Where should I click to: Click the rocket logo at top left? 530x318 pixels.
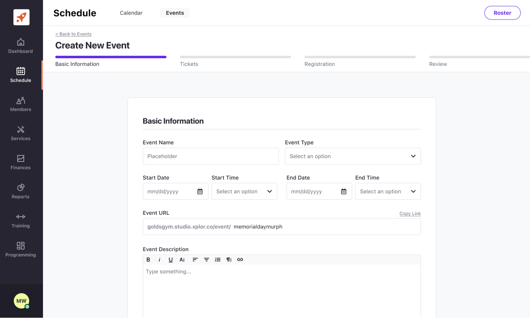(21, 17)
